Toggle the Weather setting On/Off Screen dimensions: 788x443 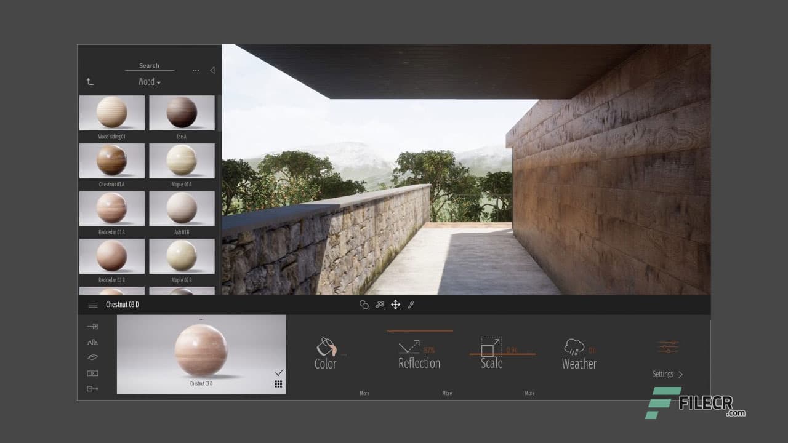[592, 351]
